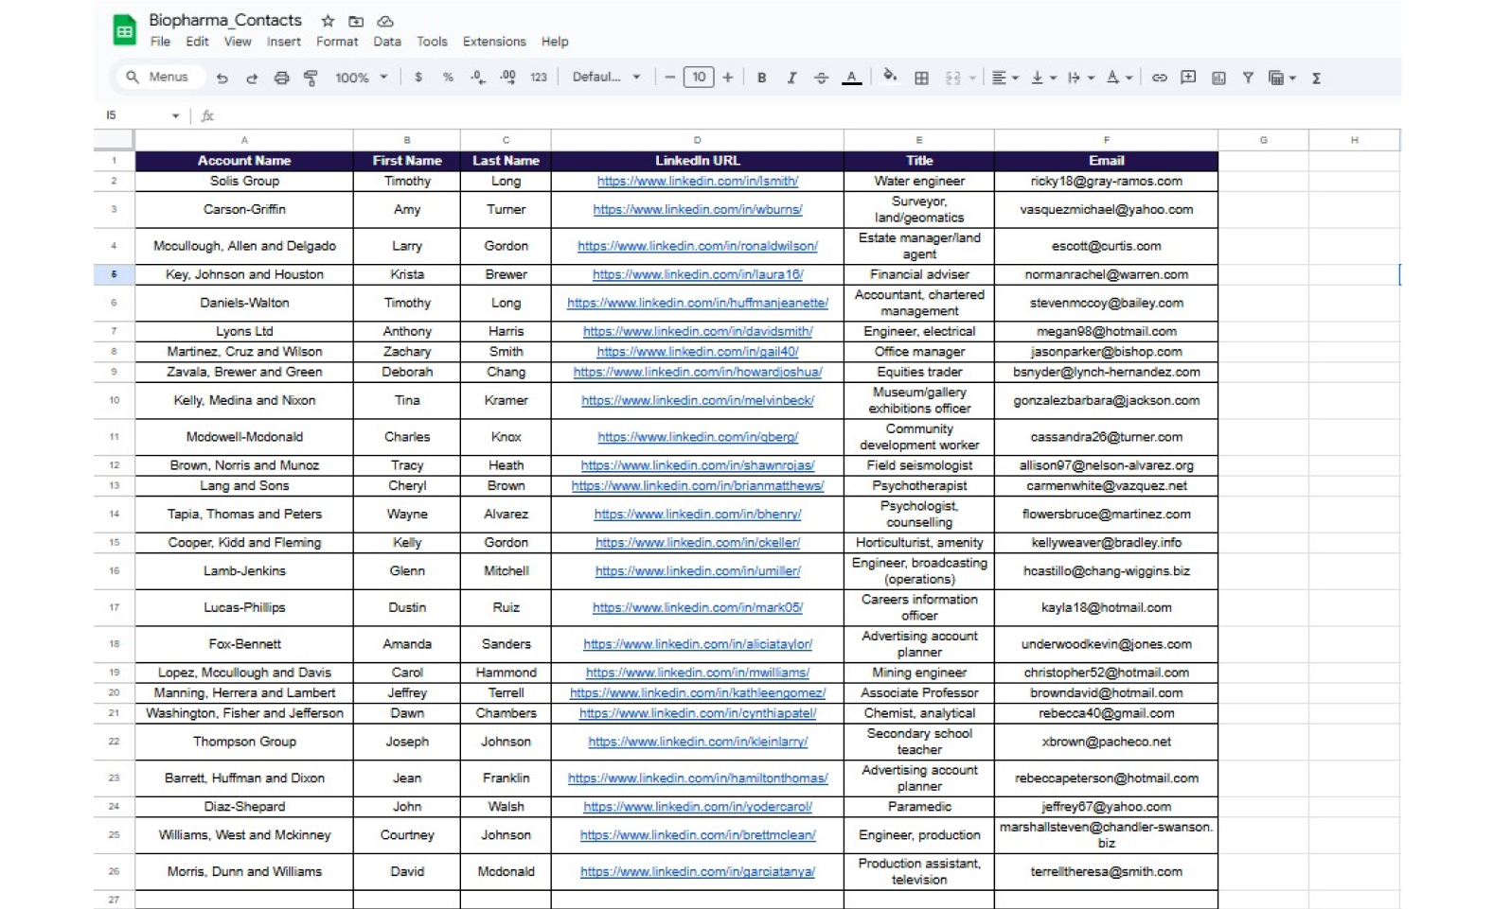Open the fill color picker
The image size is (1493, 909).
[x=889, y=78]
